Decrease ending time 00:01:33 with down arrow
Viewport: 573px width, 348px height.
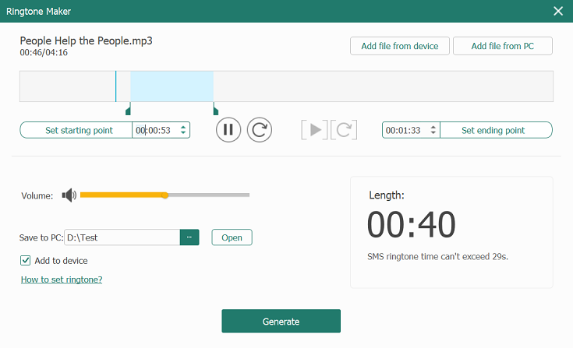point(433,133)
